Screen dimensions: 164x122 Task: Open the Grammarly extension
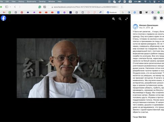tap(40, 7)
